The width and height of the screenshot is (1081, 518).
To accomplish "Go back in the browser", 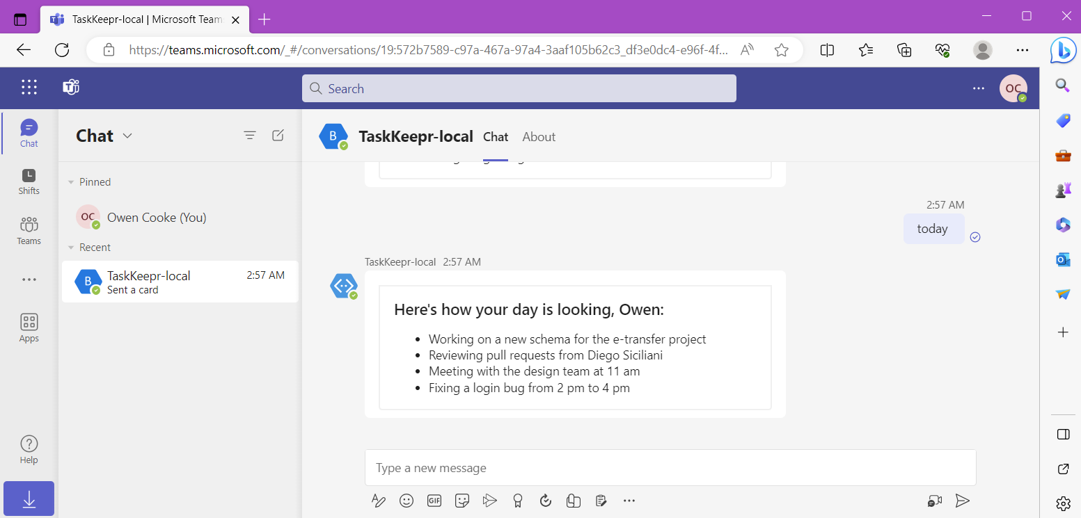I will pyautogui.click(x=24, y=50).
